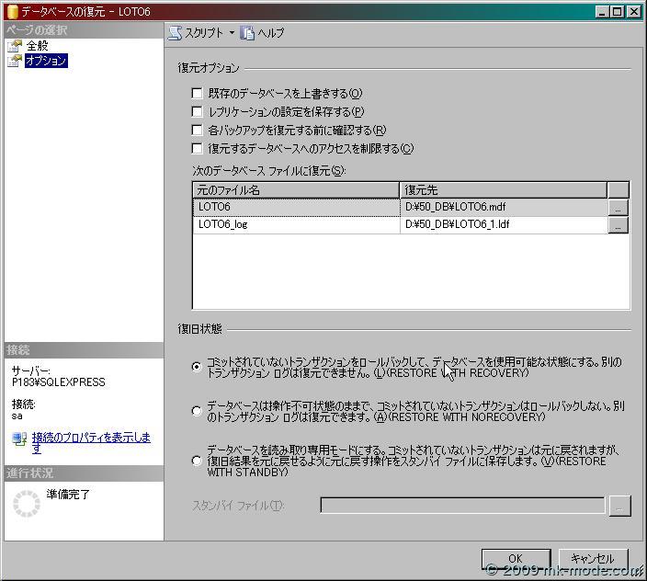Select RESTORE WITH RECOVERY radio option
This screenshot has height=581, width=647.
point(197,366)
